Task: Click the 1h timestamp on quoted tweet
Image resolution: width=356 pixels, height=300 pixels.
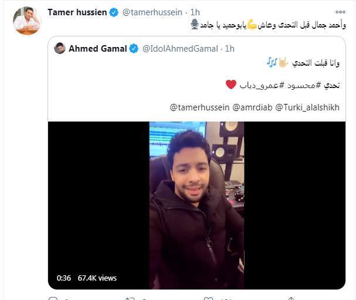Action: tap(229, 49)
